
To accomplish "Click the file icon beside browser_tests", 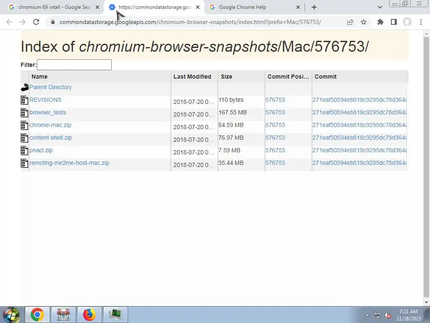I will coord(24,113).
